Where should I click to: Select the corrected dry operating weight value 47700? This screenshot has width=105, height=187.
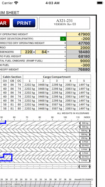[78, 43]
